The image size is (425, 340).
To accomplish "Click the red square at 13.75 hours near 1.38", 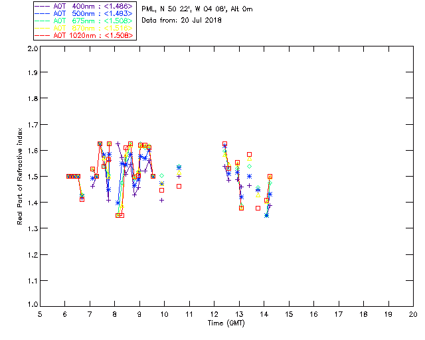I will point(258,209).
